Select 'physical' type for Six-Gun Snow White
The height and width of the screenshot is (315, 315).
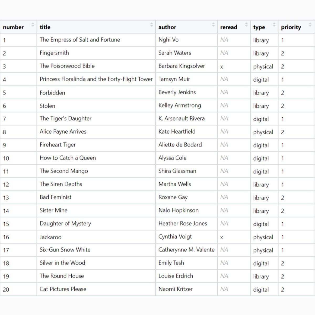click(x=263, y=250)
